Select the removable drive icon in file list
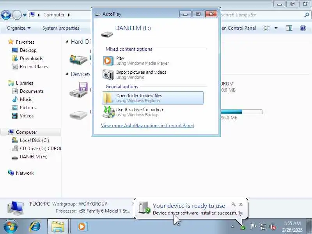 pyautogui.click(x=79, y=115)
